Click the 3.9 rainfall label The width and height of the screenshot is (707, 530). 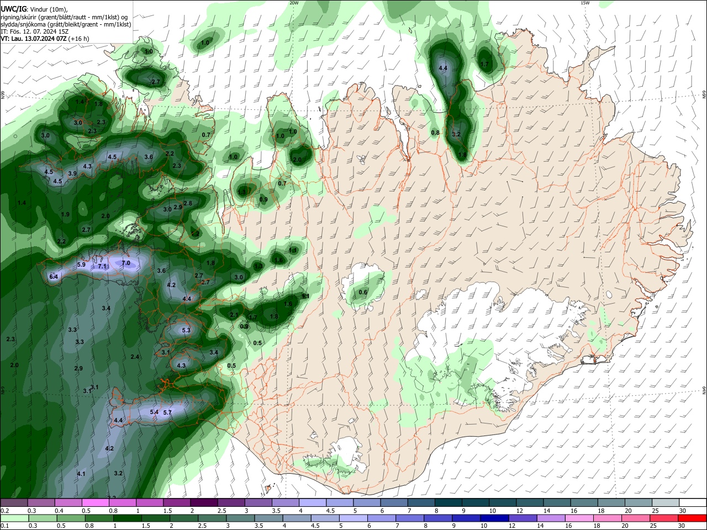pyautogui.click(x=72, y=174)
